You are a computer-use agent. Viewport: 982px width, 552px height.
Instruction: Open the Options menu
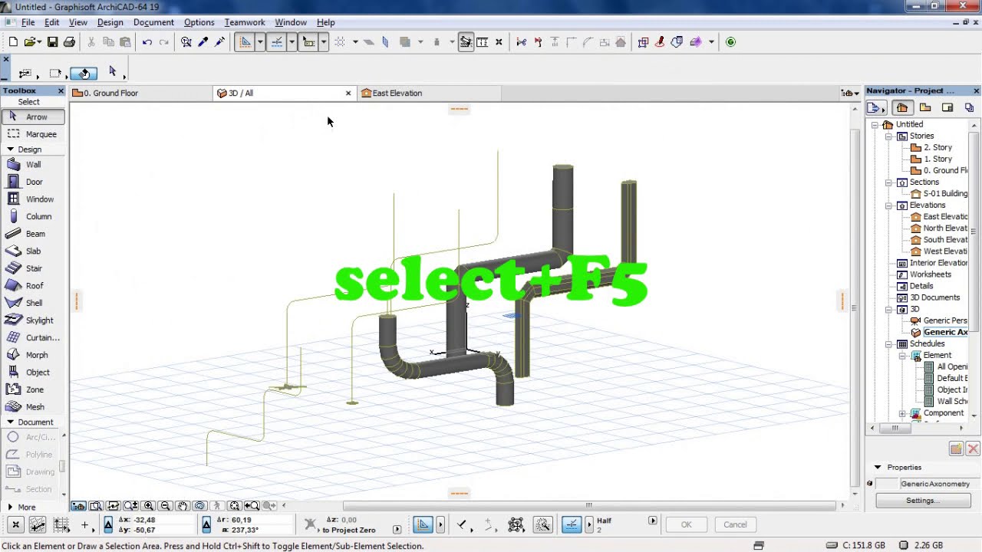(x=199, y=22)
